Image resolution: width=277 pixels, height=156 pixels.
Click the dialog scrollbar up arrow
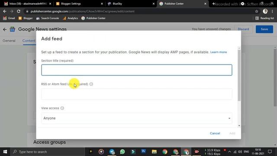(x=239, y=48)
